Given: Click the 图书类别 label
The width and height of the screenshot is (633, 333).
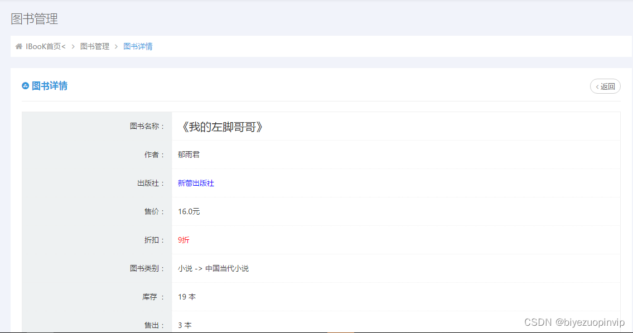Looking at the screenshot, I should (x=147, y=268).
